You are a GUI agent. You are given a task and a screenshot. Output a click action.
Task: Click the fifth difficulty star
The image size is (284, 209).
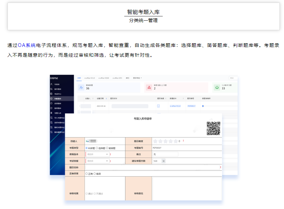pos(176,141)
